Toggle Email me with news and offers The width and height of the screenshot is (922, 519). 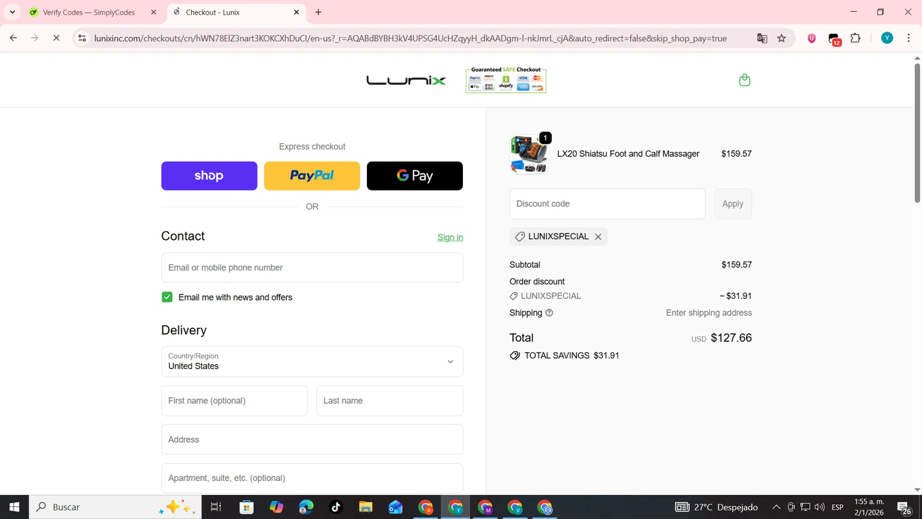coord(167,297)
